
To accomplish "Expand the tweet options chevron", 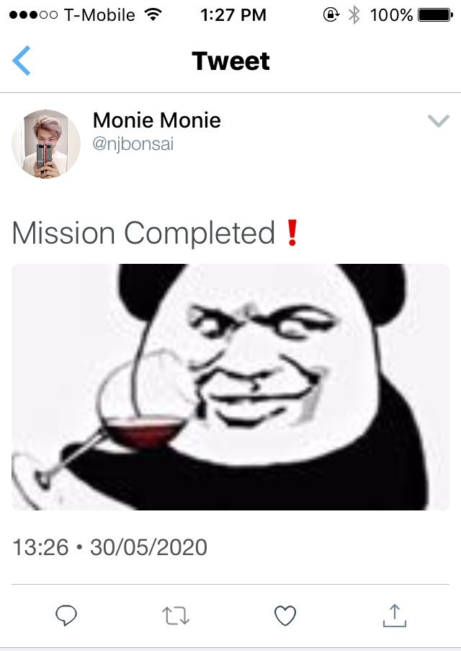I will click(439, 121).
